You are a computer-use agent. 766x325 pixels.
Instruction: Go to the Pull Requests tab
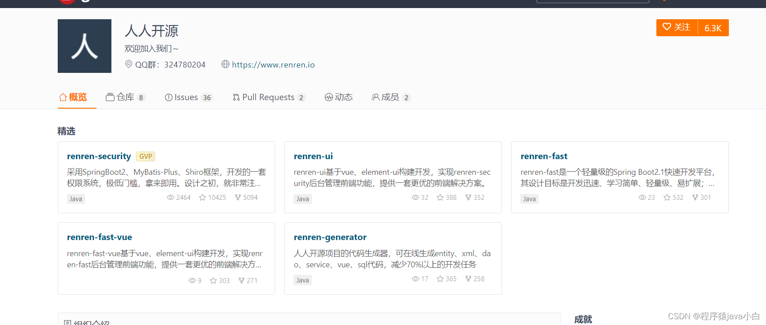(x=269, y=97)
